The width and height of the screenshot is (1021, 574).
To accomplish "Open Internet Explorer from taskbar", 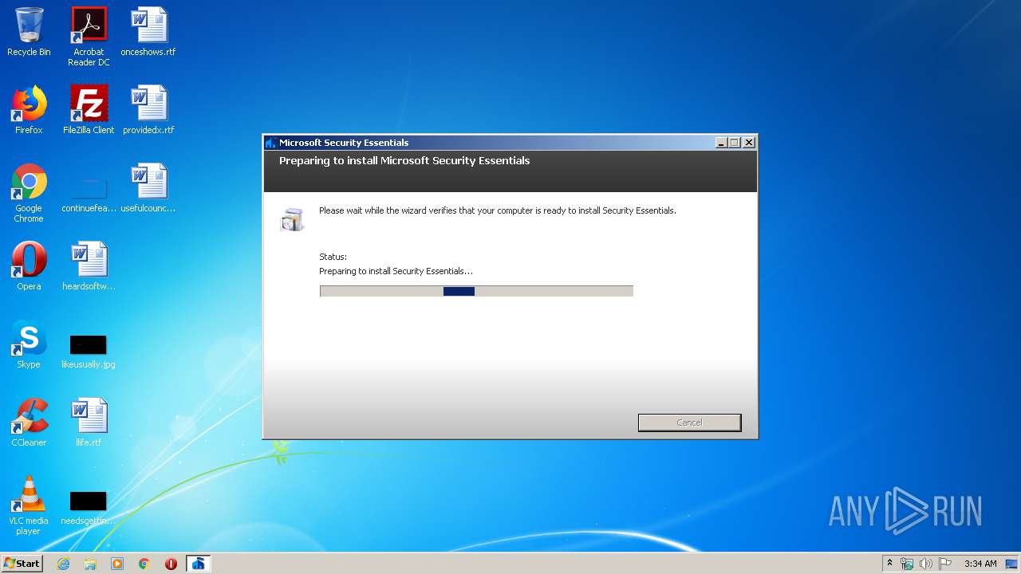I will pos(63,564).
